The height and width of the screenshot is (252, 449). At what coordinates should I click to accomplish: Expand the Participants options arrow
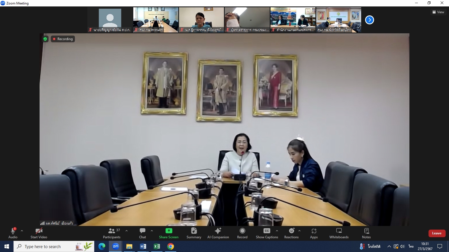tap(127, 231)
